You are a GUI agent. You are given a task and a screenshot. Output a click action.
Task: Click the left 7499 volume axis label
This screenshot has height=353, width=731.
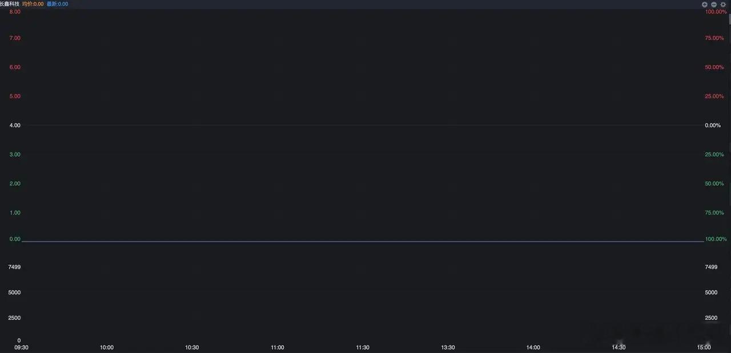[15, 267]
